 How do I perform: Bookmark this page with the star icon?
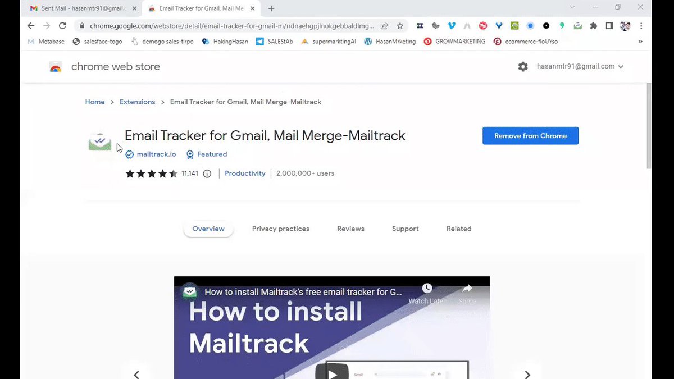pos(400,26)
